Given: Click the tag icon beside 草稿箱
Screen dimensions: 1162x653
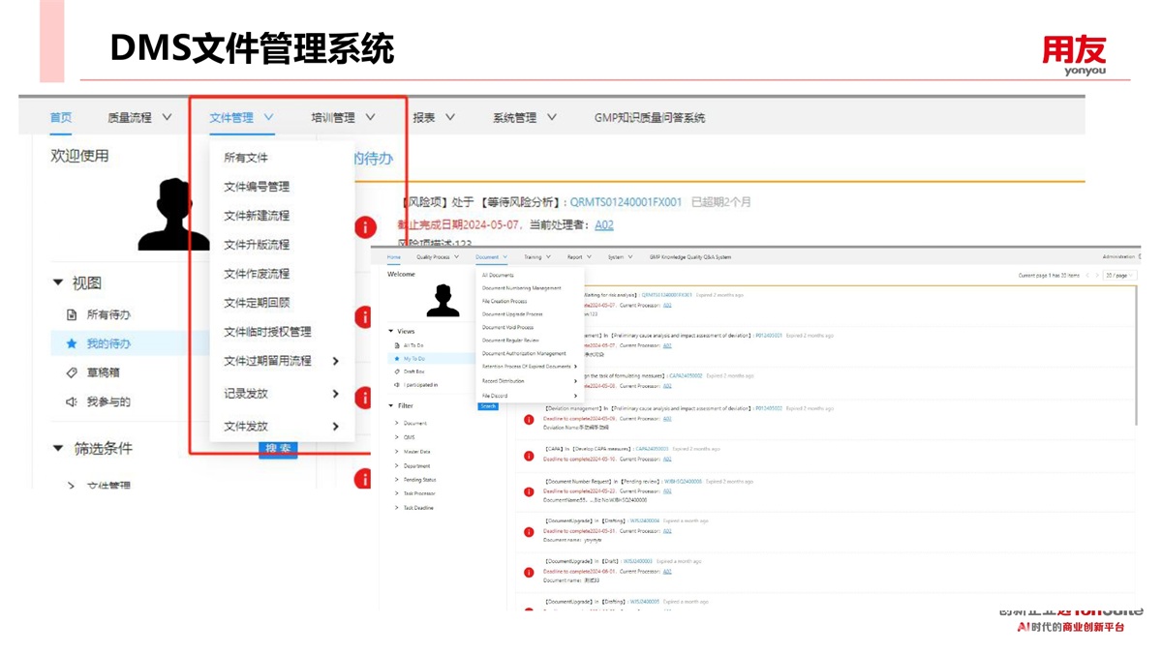Looking at the screenshot, I should pyautogui.click(x=72, y=372).
